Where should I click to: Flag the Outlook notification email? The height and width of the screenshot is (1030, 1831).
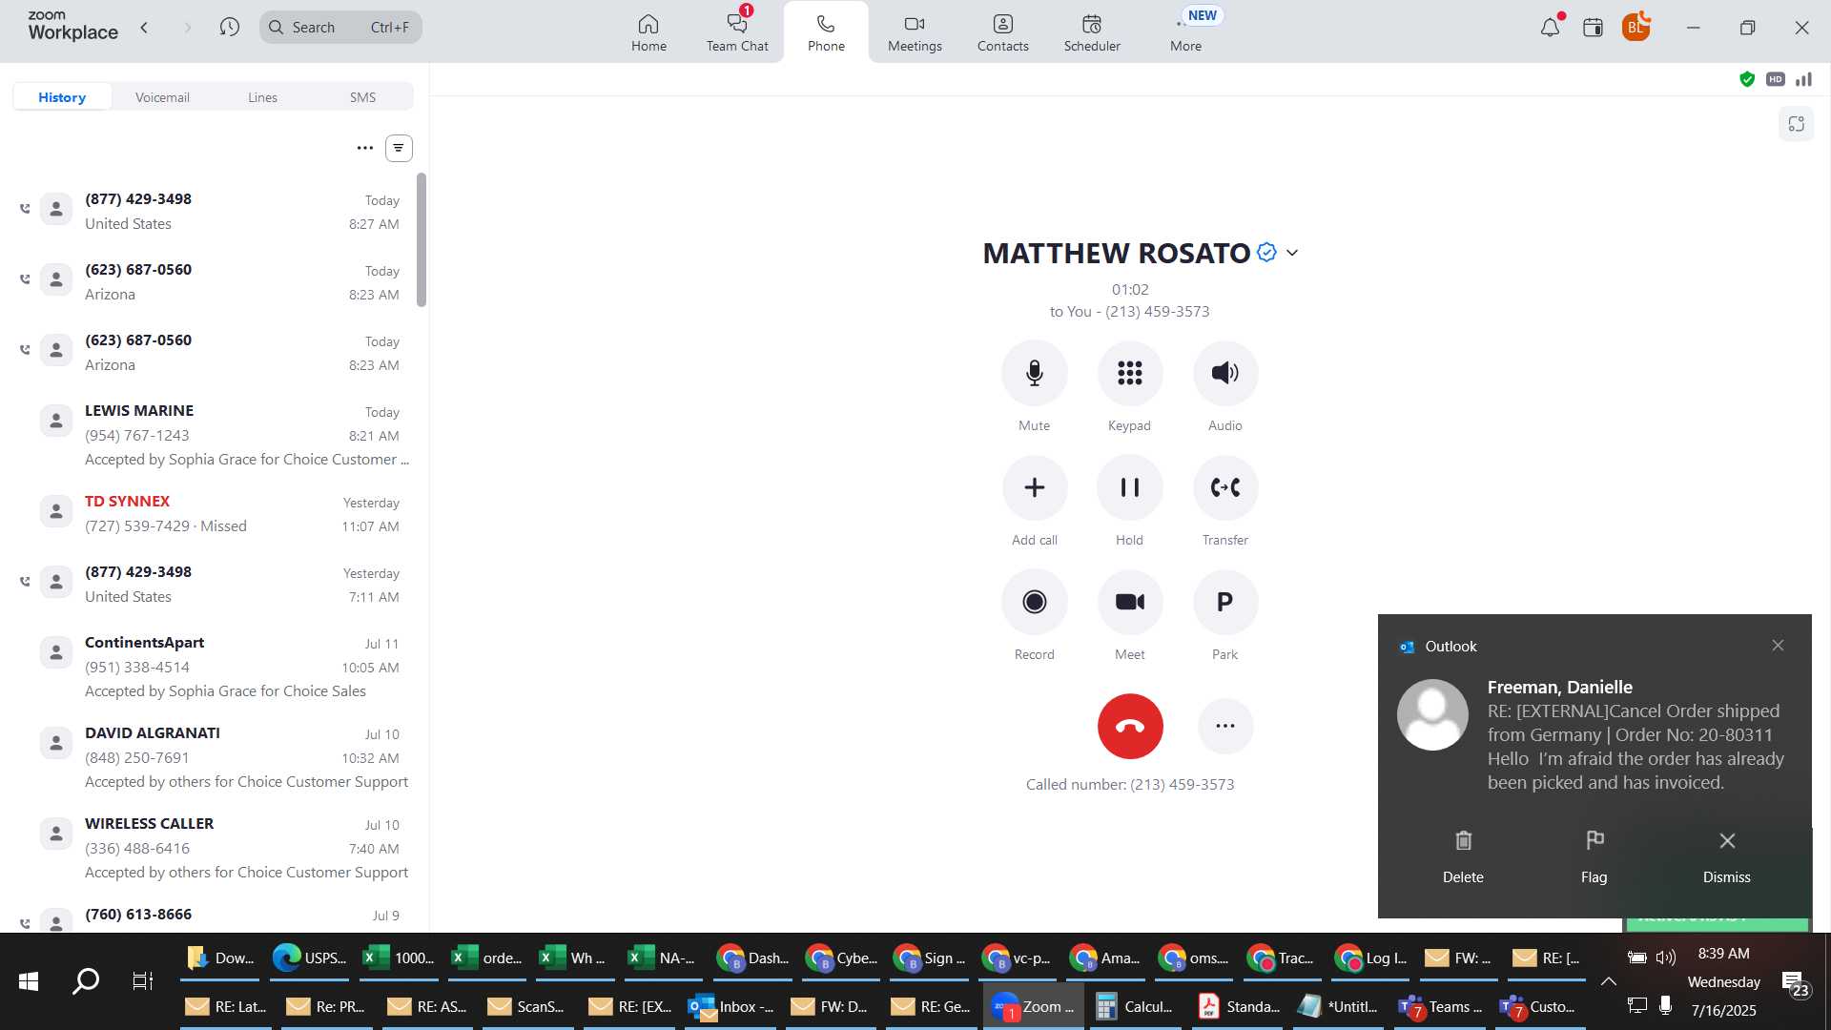click(1594, 856)
